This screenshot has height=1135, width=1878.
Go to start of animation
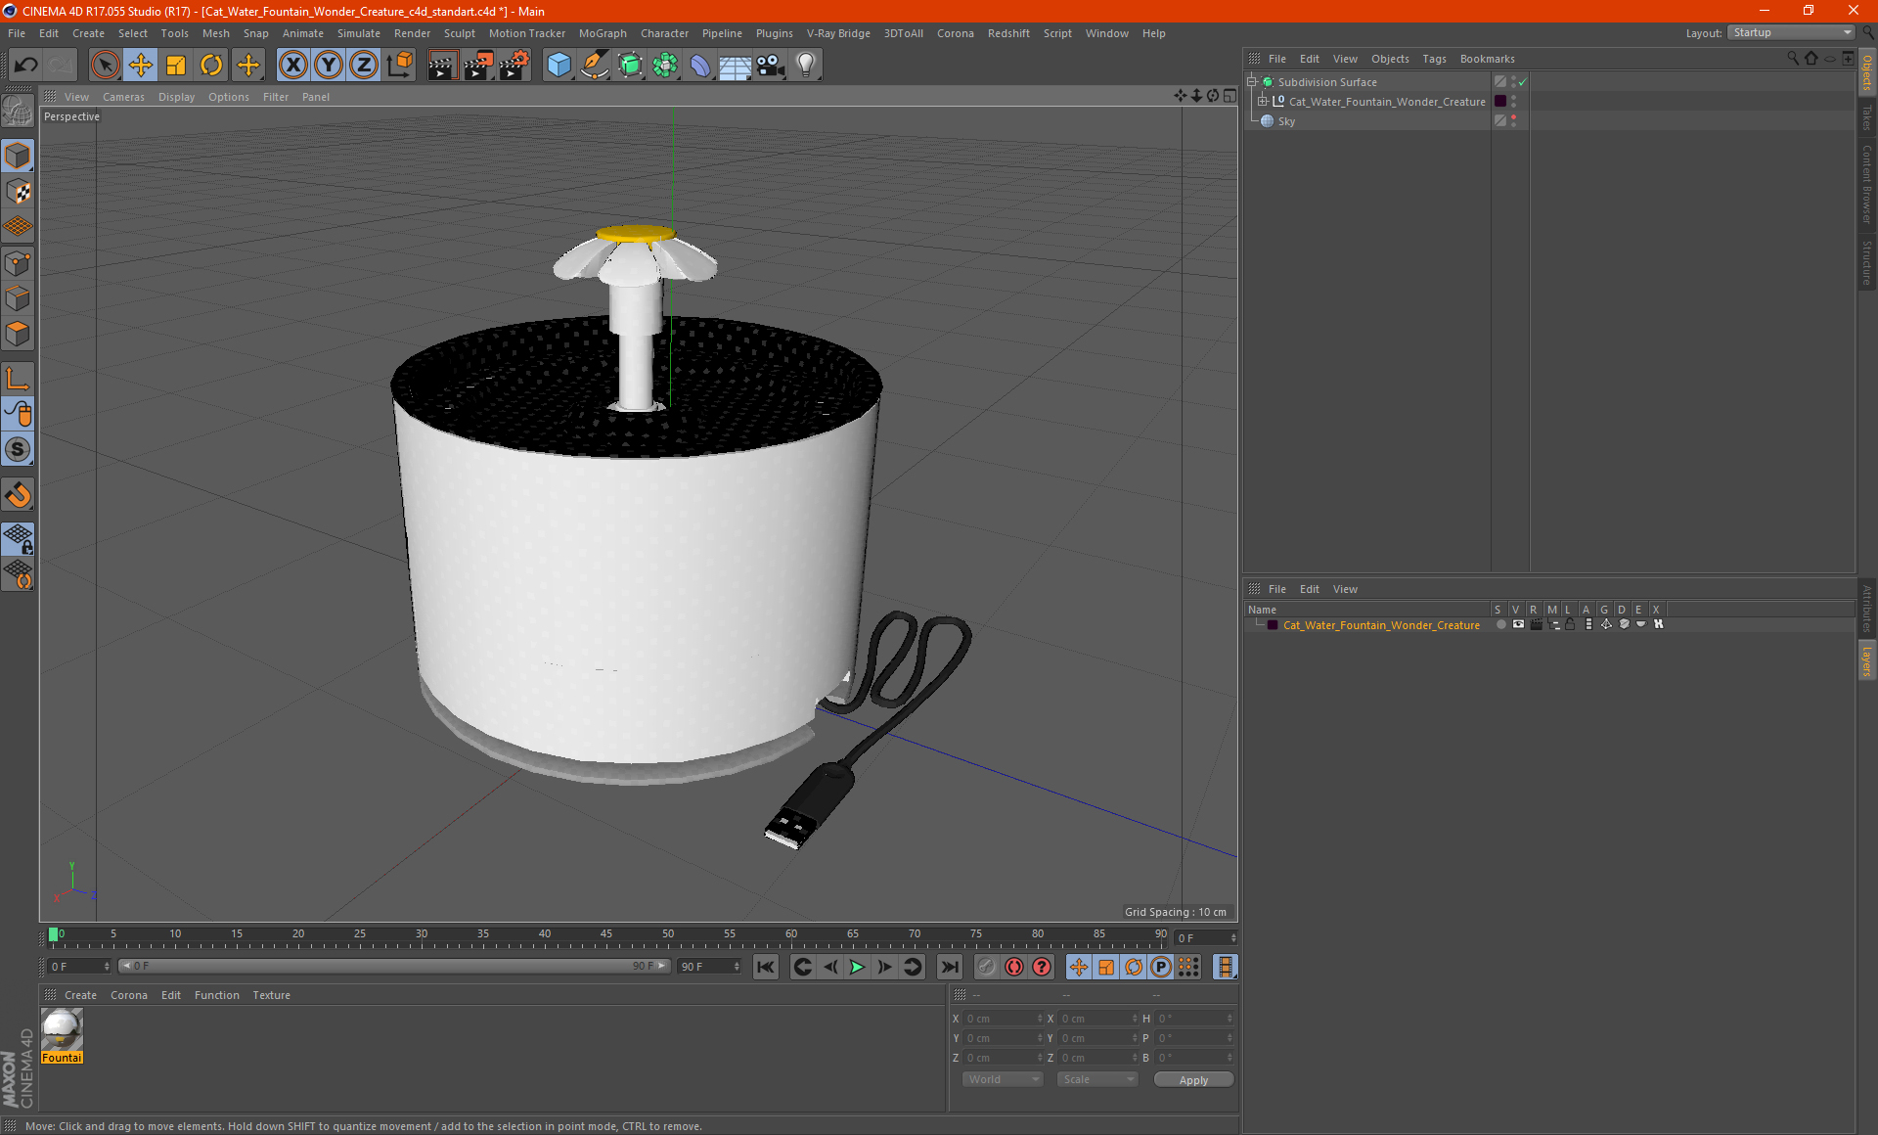click(765, 967)
